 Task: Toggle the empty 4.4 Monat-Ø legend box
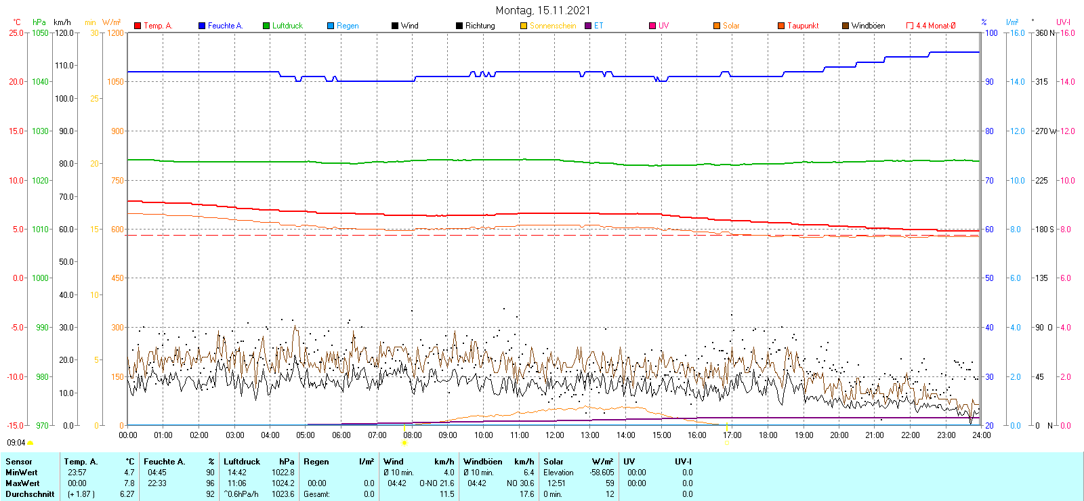point(910,26)
